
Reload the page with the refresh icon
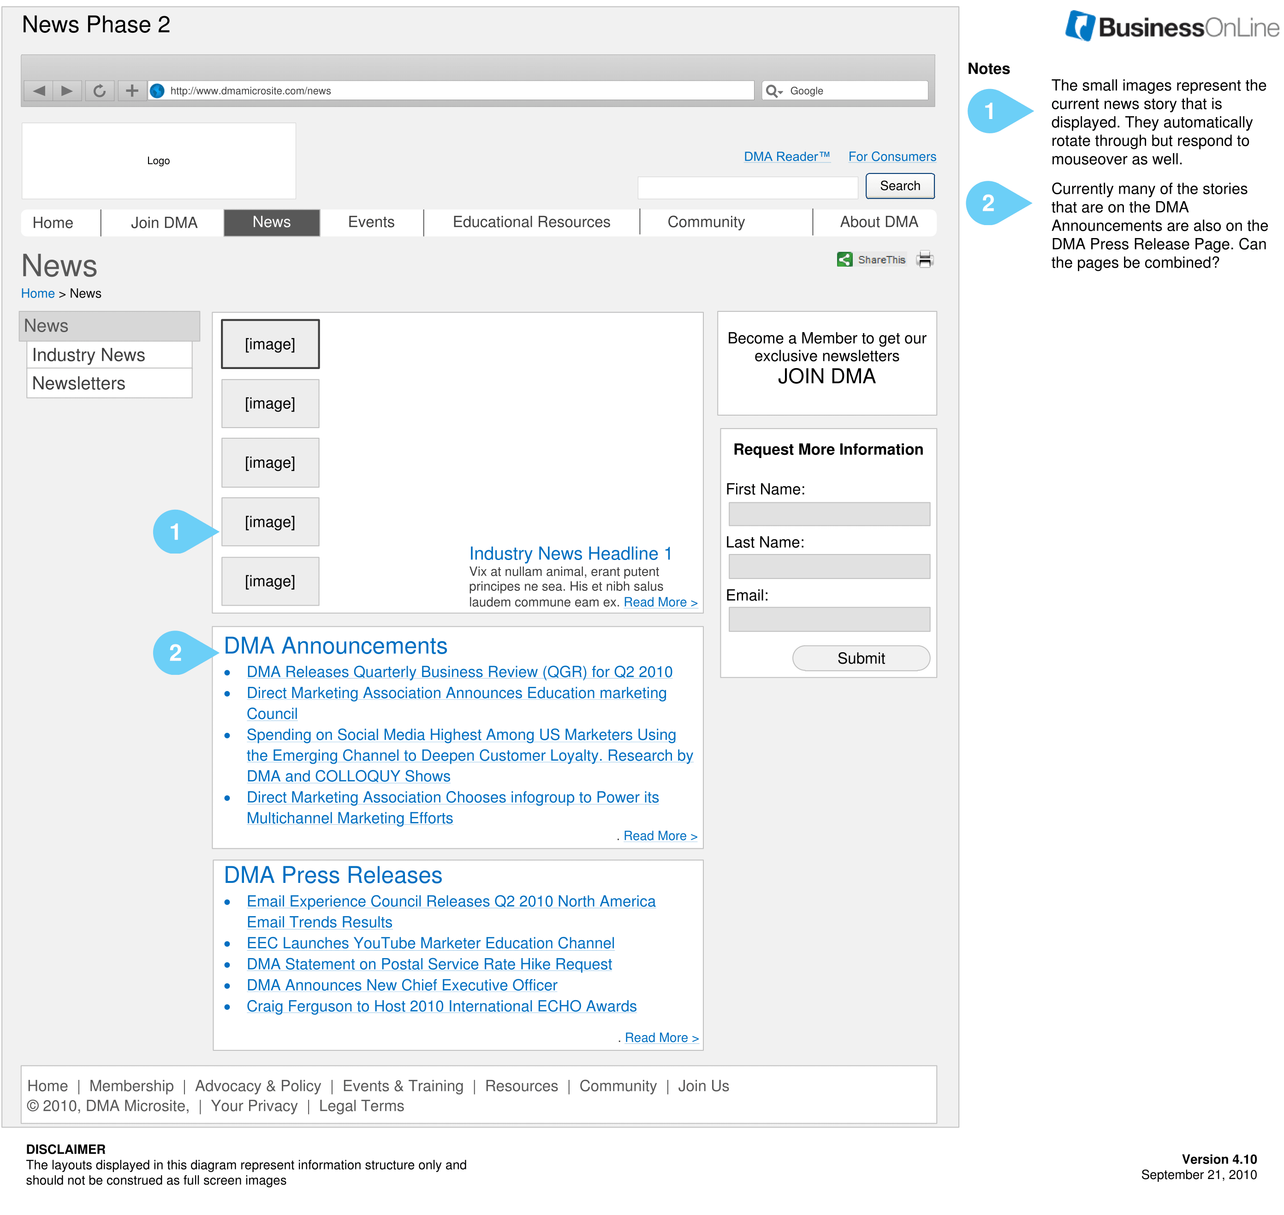coord(99,91)
